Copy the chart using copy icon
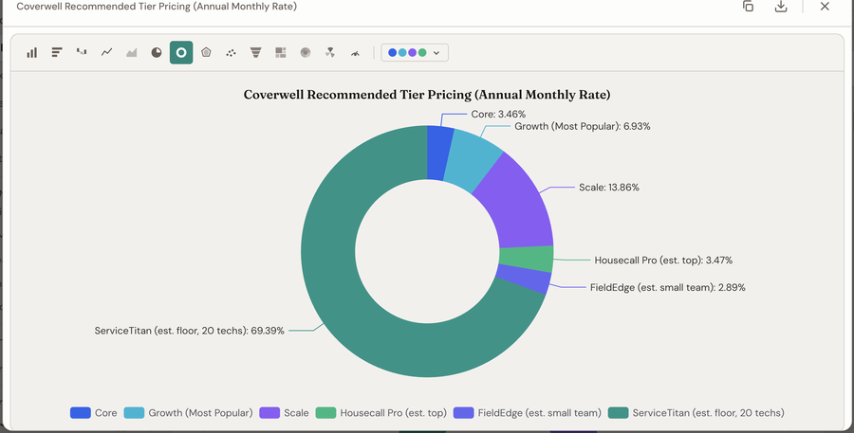The image size is (854, 433). pyautogui.click(x=749, y=7)
